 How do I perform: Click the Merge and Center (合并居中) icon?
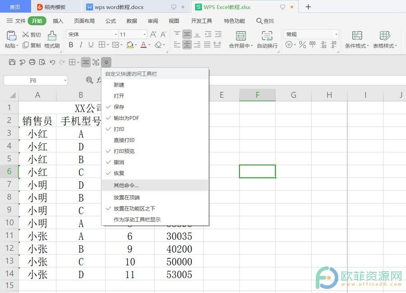tap(241, 36)
